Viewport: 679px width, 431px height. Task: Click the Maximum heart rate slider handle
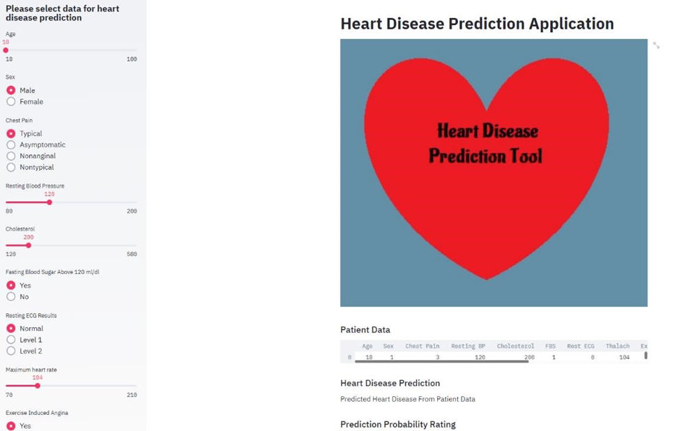point(38,386)
